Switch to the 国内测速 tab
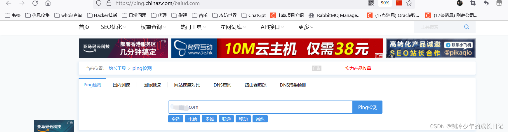The width and height of the screenshot is (508, 132). [x=121, y=85]
